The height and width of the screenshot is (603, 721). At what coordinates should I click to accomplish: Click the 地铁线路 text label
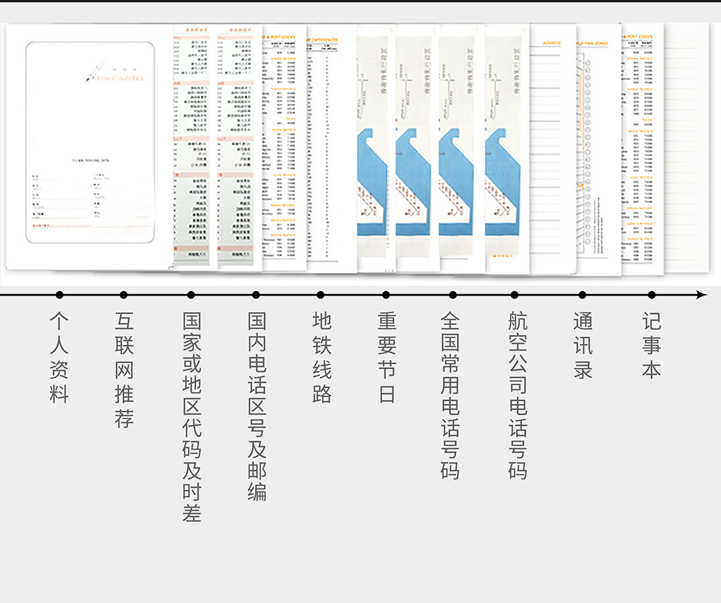(321, 358)
